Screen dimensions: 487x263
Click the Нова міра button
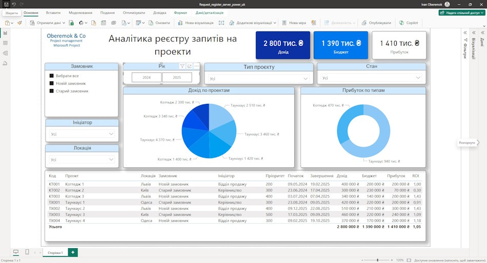point(294,23)
